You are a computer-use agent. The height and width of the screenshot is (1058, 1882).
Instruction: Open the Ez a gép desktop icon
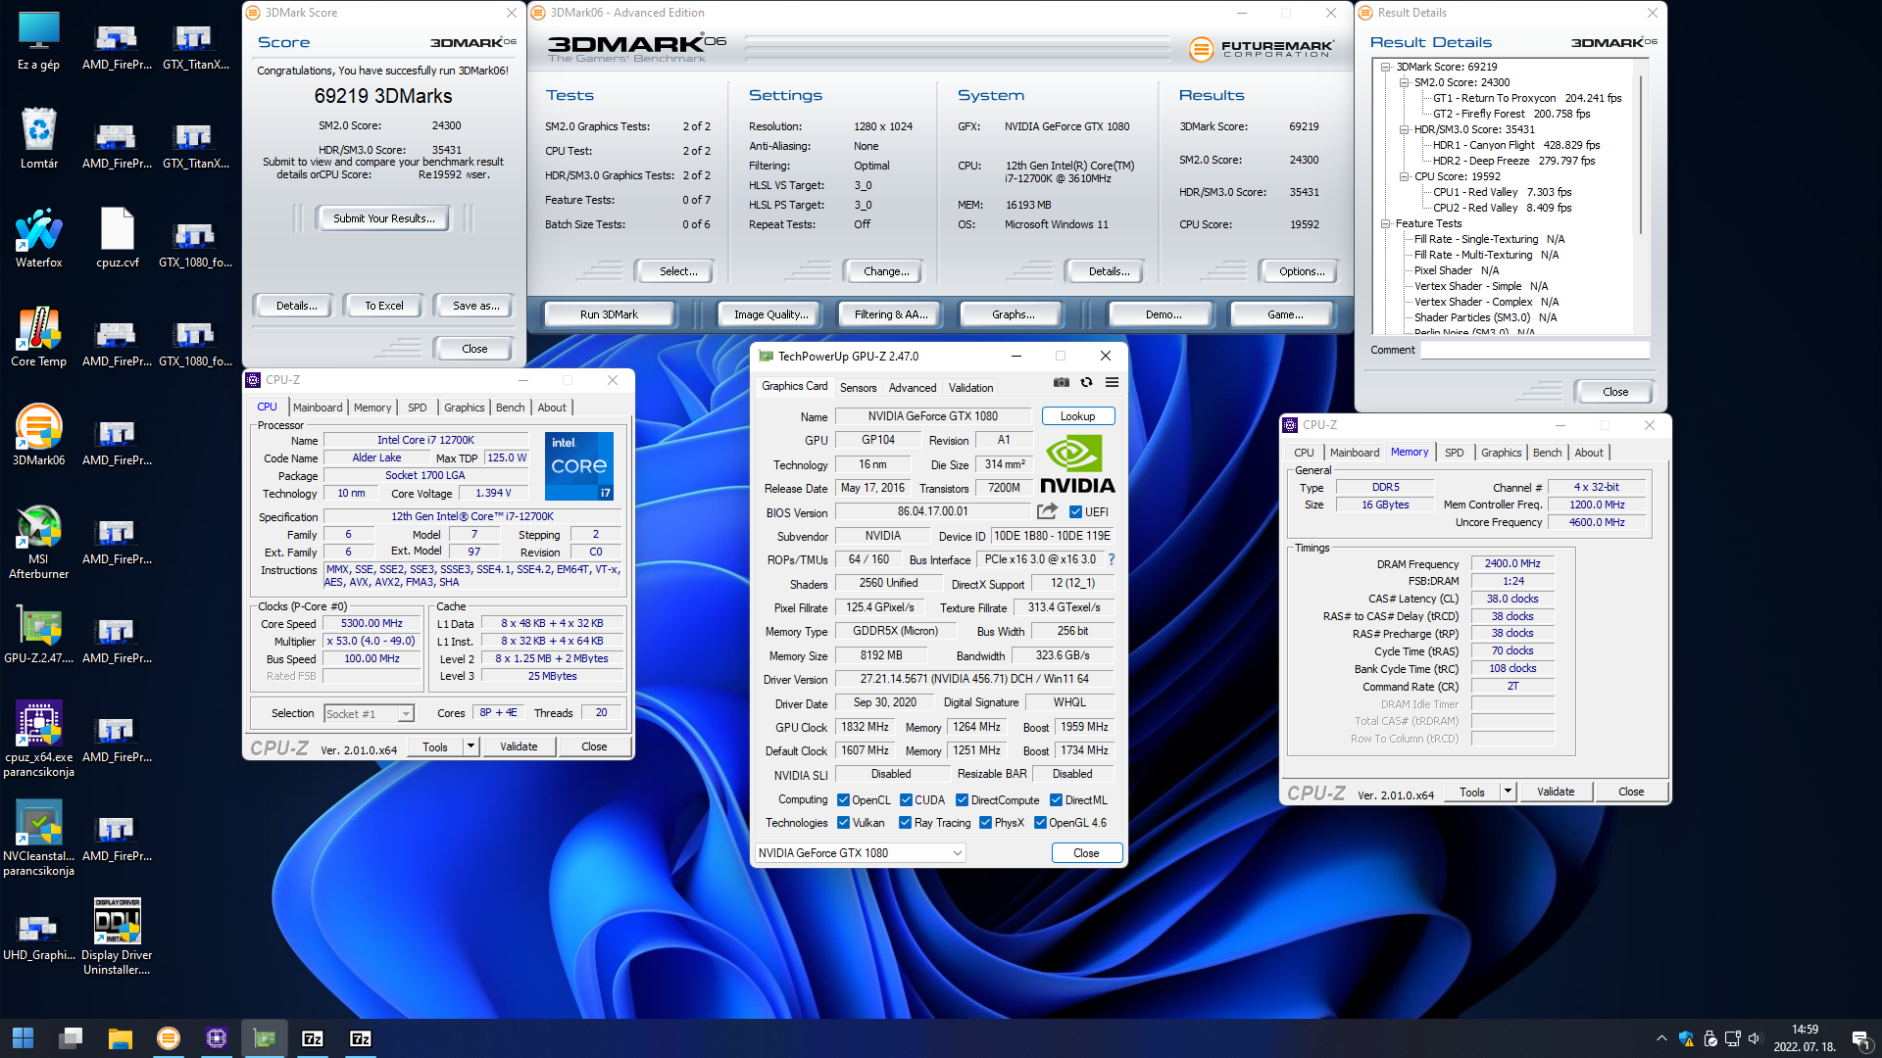point(38,41)
